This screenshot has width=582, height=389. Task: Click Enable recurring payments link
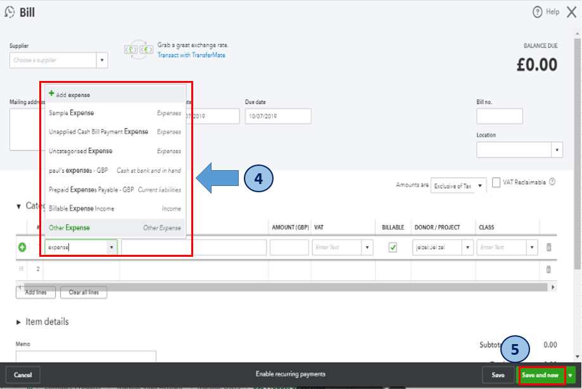click(291, 374)
